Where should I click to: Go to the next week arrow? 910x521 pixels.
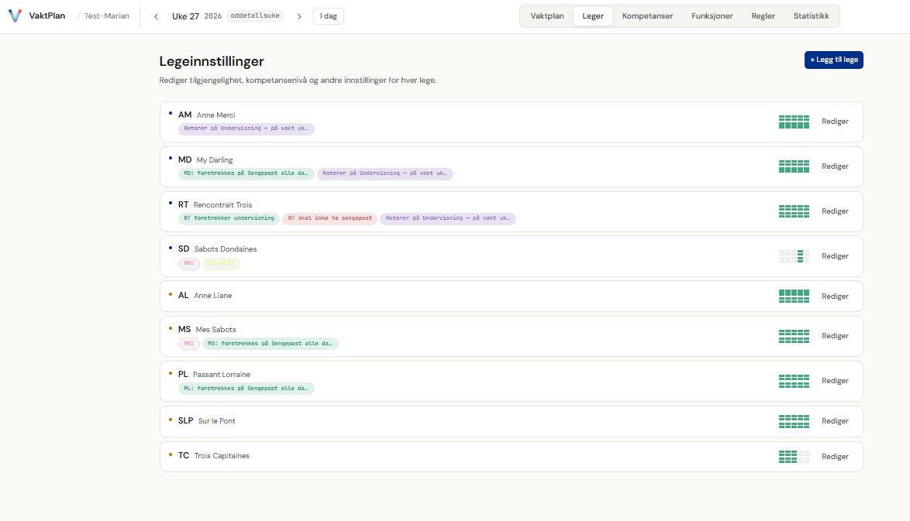click(299, 16)
